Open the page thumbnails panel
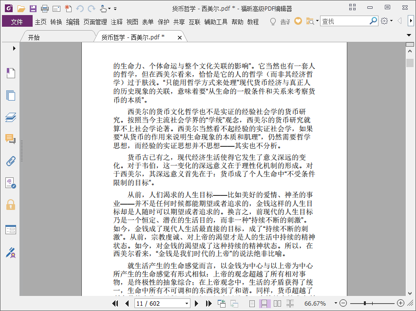The image size is (416, 311). (11, 95)
